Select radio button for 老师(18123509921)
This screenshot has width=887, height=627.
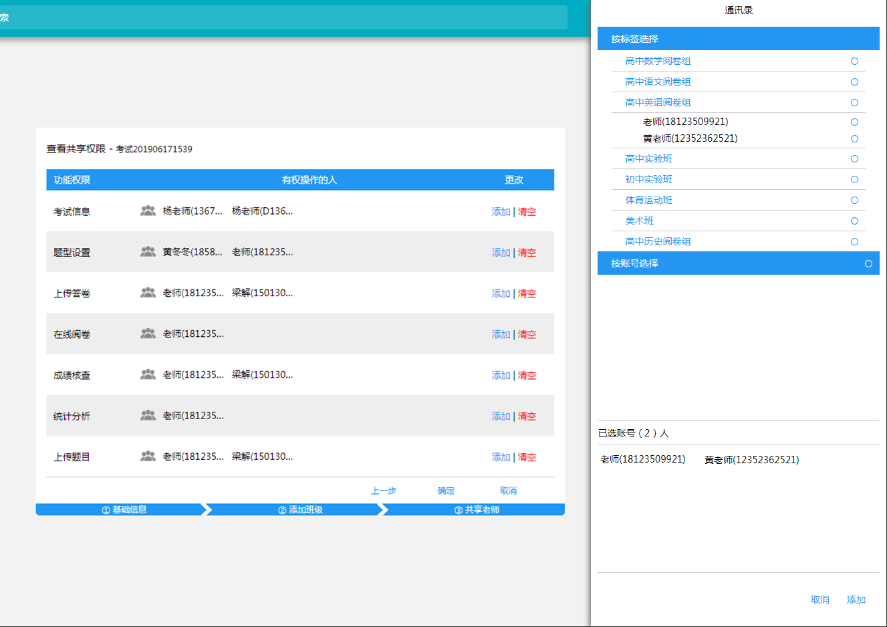pyautogui.click(x=854, y=122)
